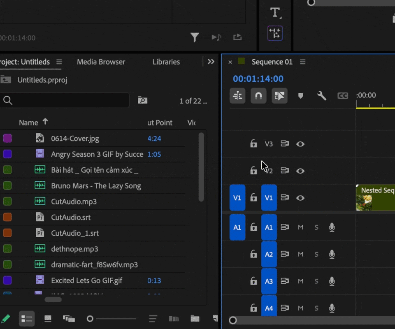
Task: Solo audio track A2
Action: 316,254
